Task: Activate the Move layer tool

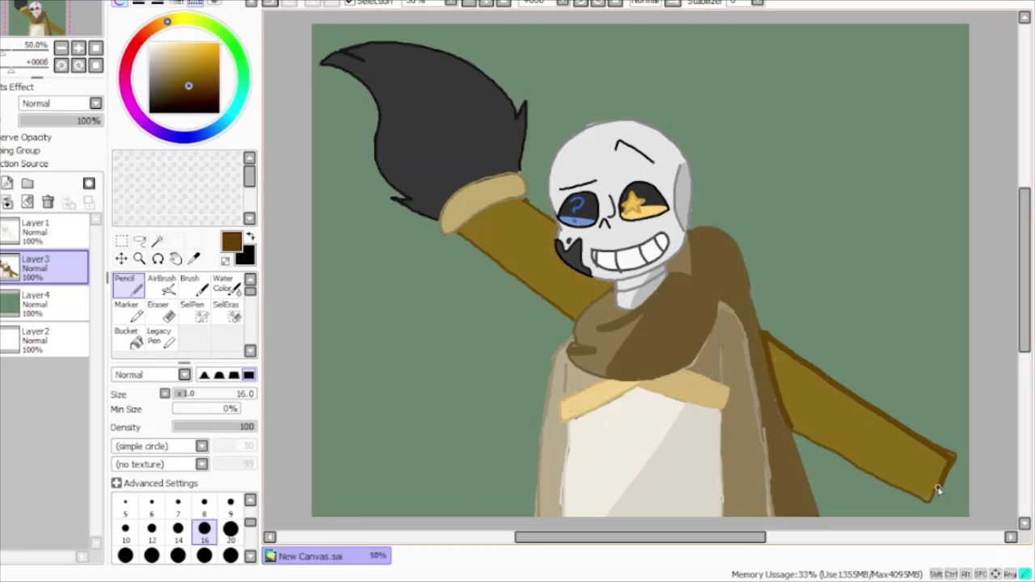Action: point(121,259)
